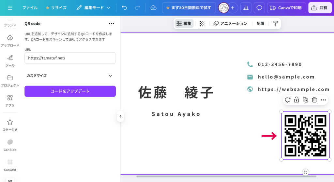Add comment on the QR element

coord(288,100)
